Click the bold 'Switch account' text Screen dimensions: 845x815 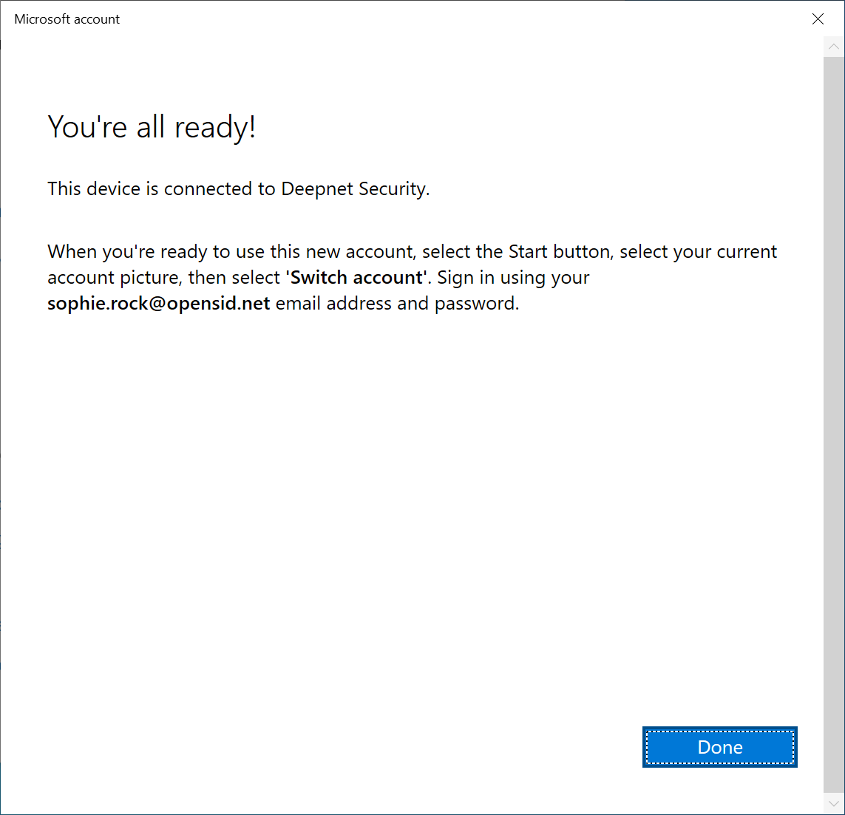tap(356, 278)
